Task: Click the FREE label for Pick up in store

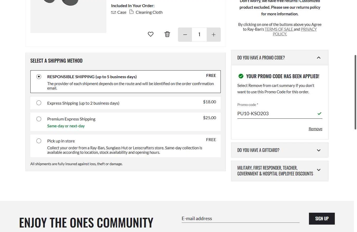Action: [x=211, y=140]
